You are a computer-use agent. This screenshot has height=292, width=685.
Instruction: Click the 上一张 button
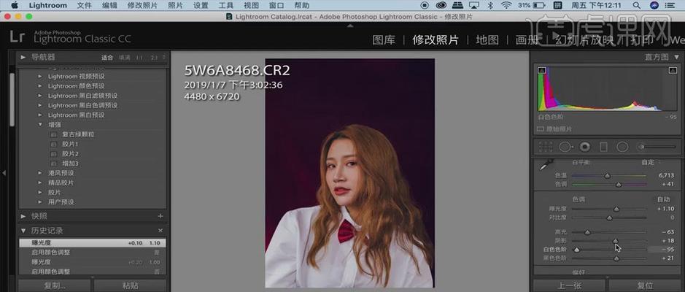point(569,286)
